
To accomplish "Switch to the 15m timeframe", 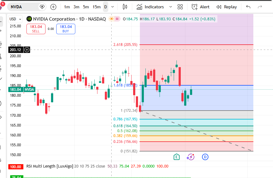I will [x=97, y=7].
